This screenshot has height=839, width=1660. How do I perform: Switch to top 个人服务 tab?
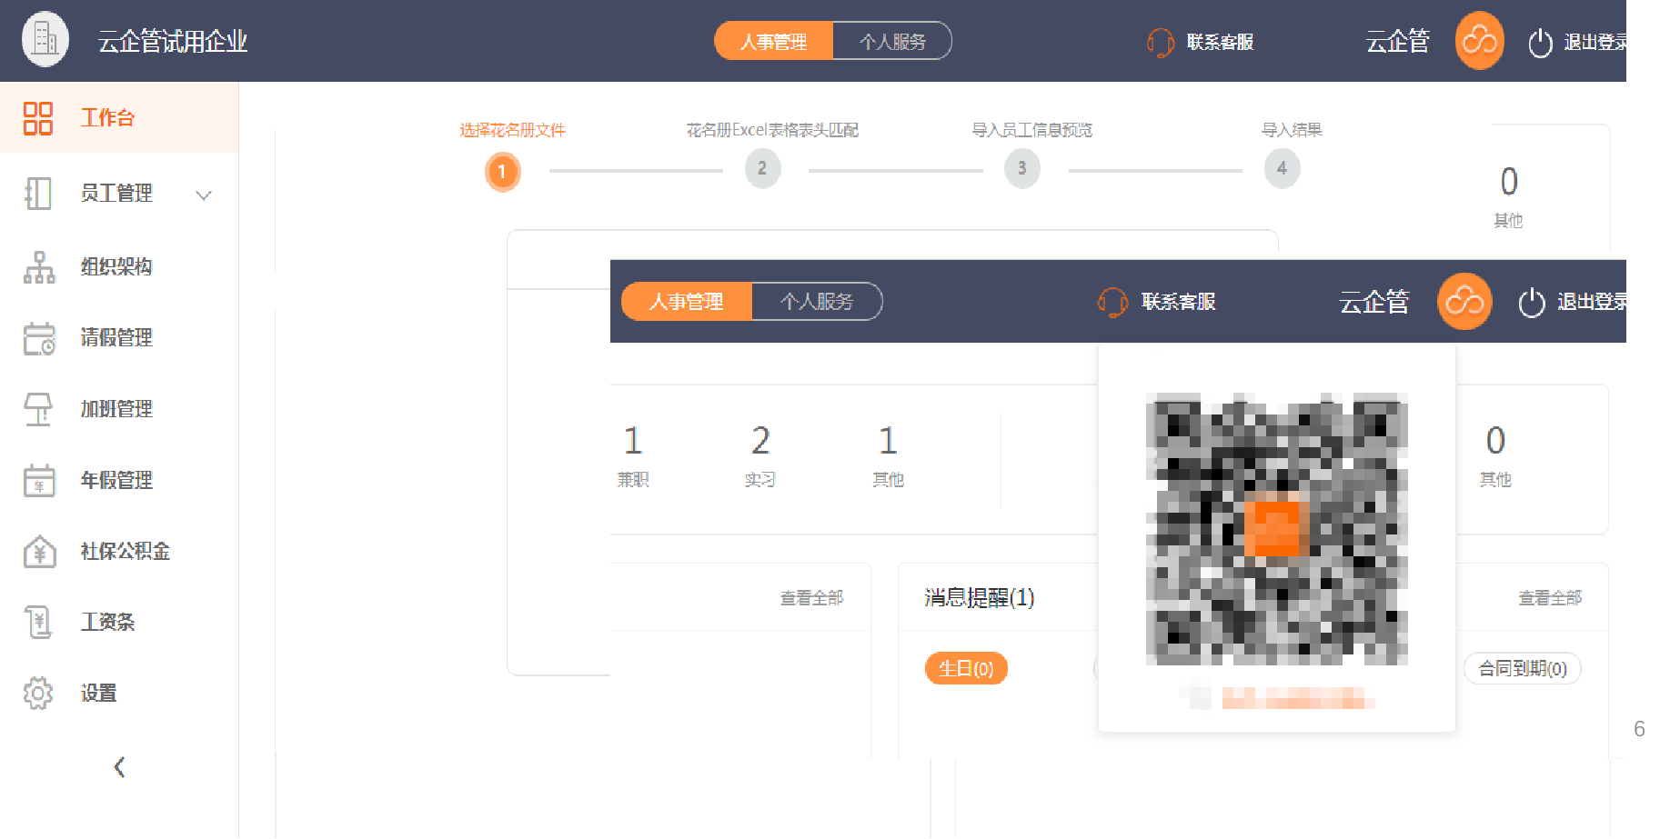coord(892,41)
